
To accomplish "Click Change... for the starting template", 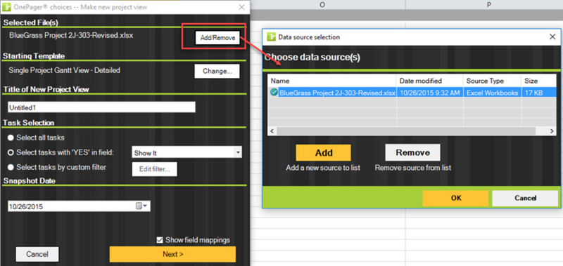I will tap(217, 71).
